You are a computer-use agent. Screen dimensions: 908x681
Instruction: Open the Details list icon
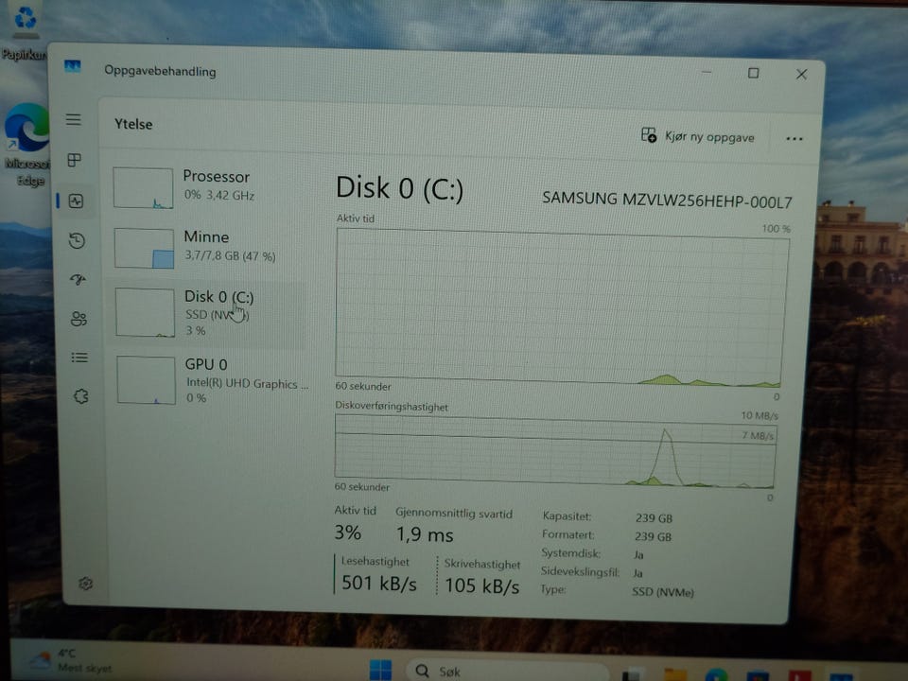pyautogui.click(x=79, y=358)
